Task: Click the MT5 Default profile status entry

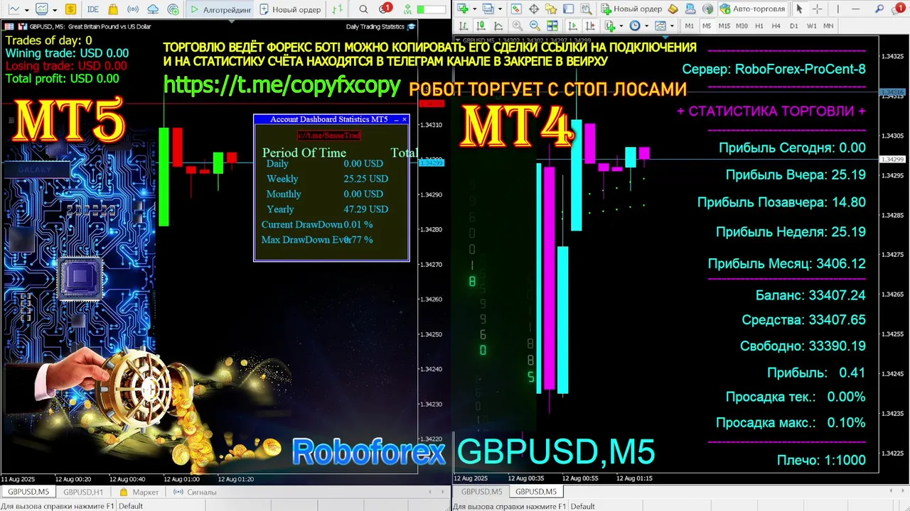Action: point(131,506)
